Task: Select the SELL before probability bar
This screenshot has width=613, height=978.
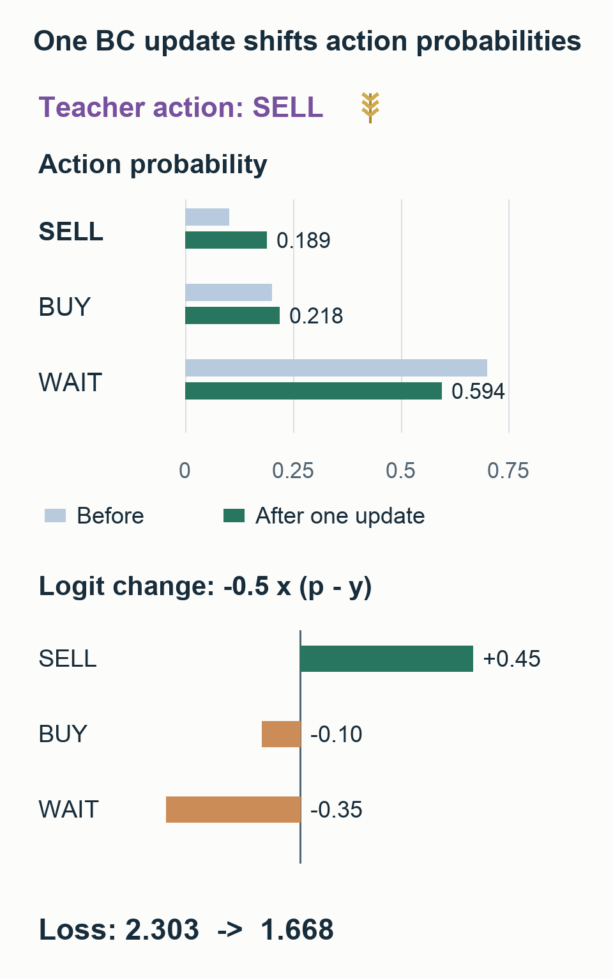Action: click(207, 217)
